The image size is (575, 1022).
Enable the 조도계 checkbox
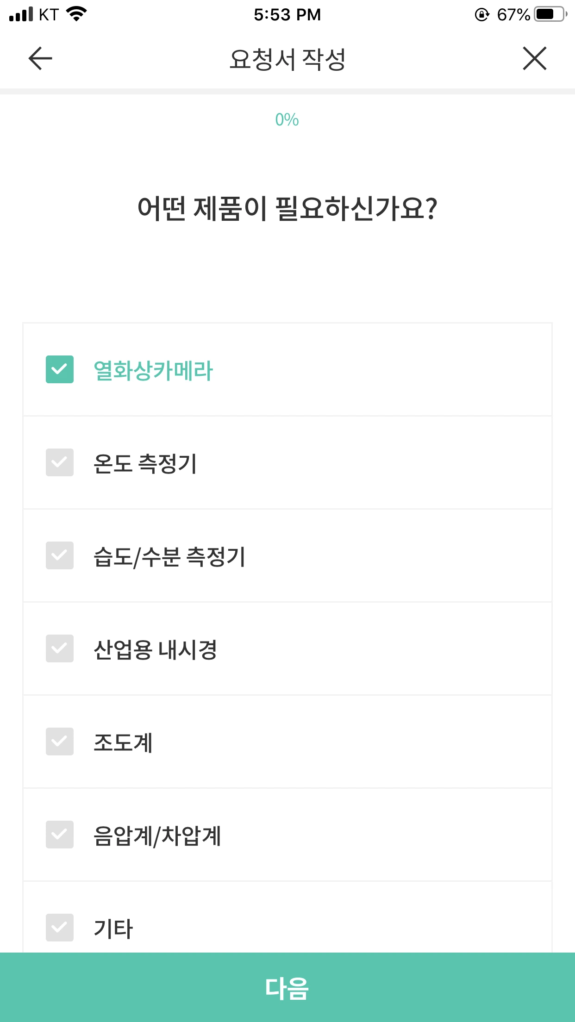60,742
